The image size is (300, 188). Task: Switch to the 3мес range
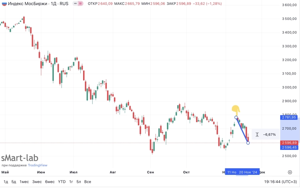tap(37, 182)
